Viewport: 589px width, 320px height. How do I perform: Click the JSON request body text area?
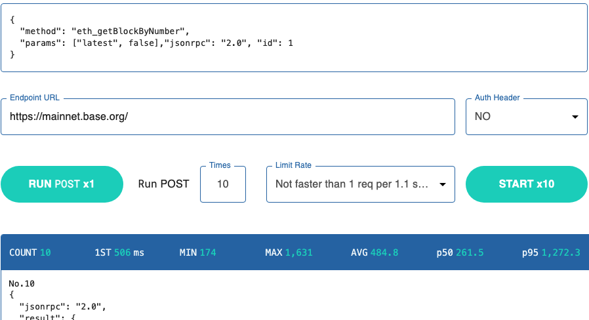pyautogui.click(x=294, y=37)
